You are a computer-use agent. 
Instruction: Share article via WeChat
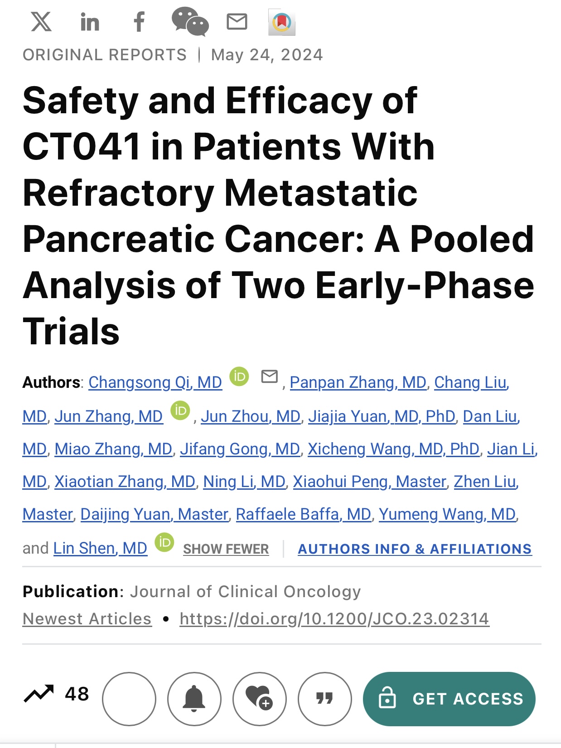[x=190, y=21]
